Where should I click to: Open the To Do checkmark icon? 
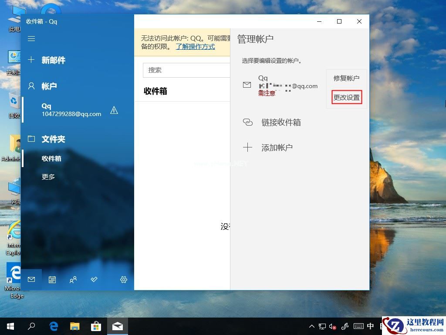[x=94, y=280]
